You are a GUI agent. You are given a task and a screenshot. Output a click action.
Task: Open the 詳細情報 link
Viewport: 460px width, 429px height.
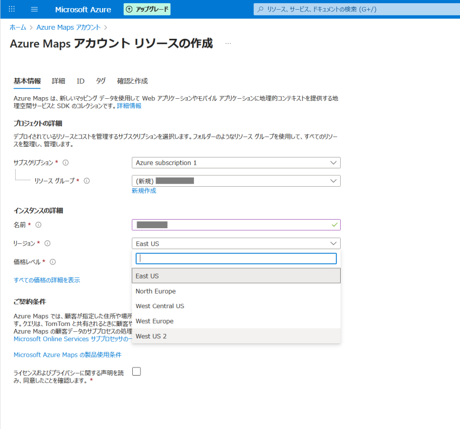tap(129, 106)
